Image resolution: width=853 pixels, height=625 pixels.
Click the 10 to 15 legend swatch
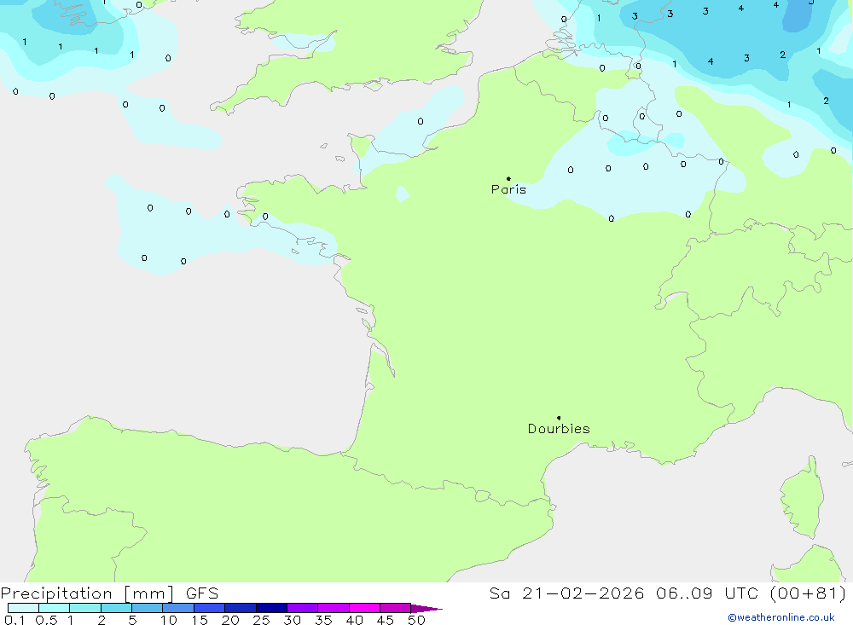178,608
